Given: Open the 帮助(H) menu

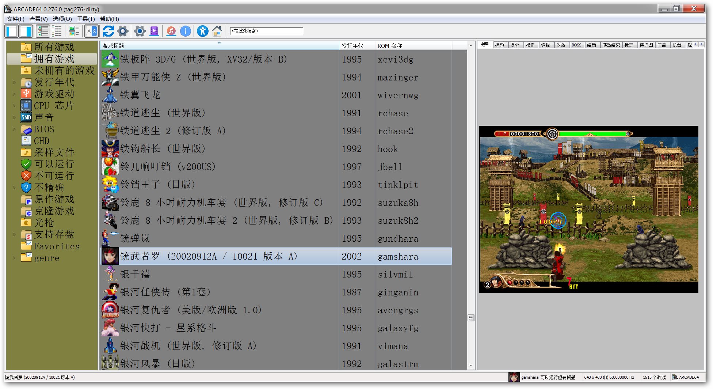Looking at the screenshot, I should tap(110, 19).
